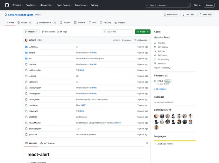This screenshot has width=219, height=163.
Task: Focus the Search or jump to field
Action: pos(168,5)
